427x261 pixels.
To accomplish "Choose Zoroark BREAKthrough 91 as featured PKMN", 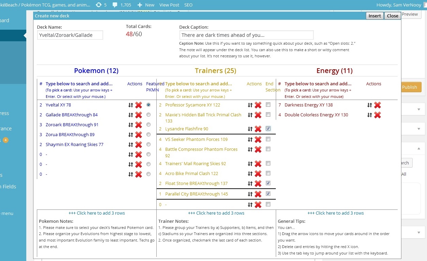I will 148,125.
